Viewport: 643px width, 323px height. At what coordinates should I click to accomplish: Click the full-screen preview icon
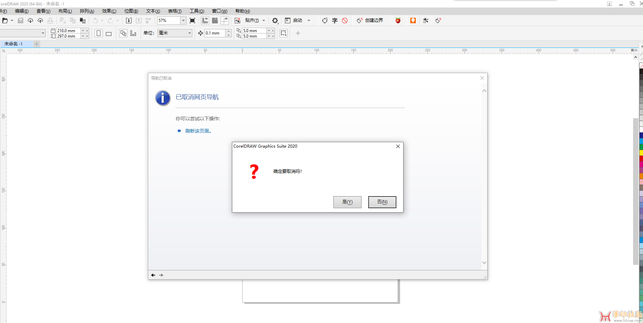tap(192, 21)
